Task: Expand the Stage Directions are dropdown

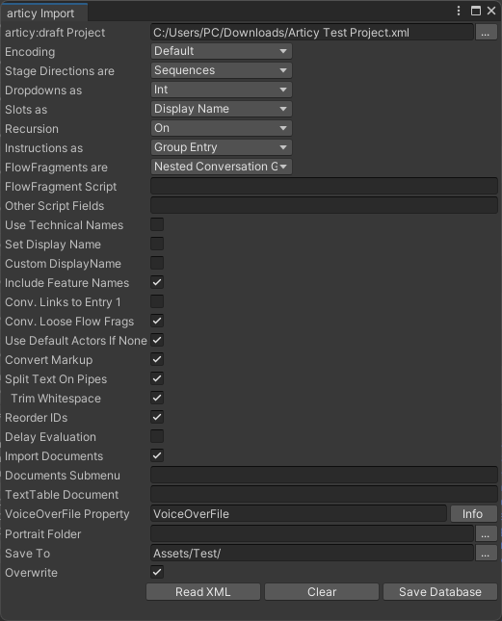Action: pyautogui.click(x=221, y=70)
